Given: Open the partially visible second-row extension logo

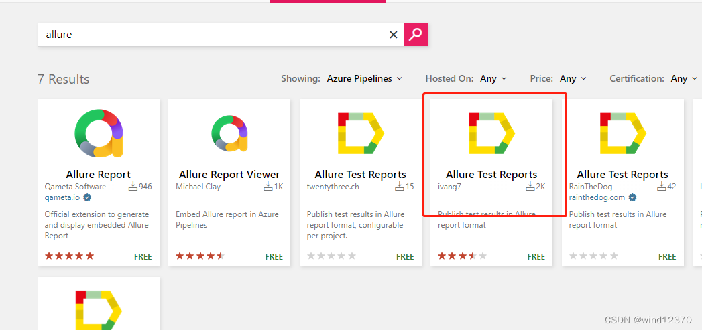Looking at the screenshot, I should click(x=99, y=310).
